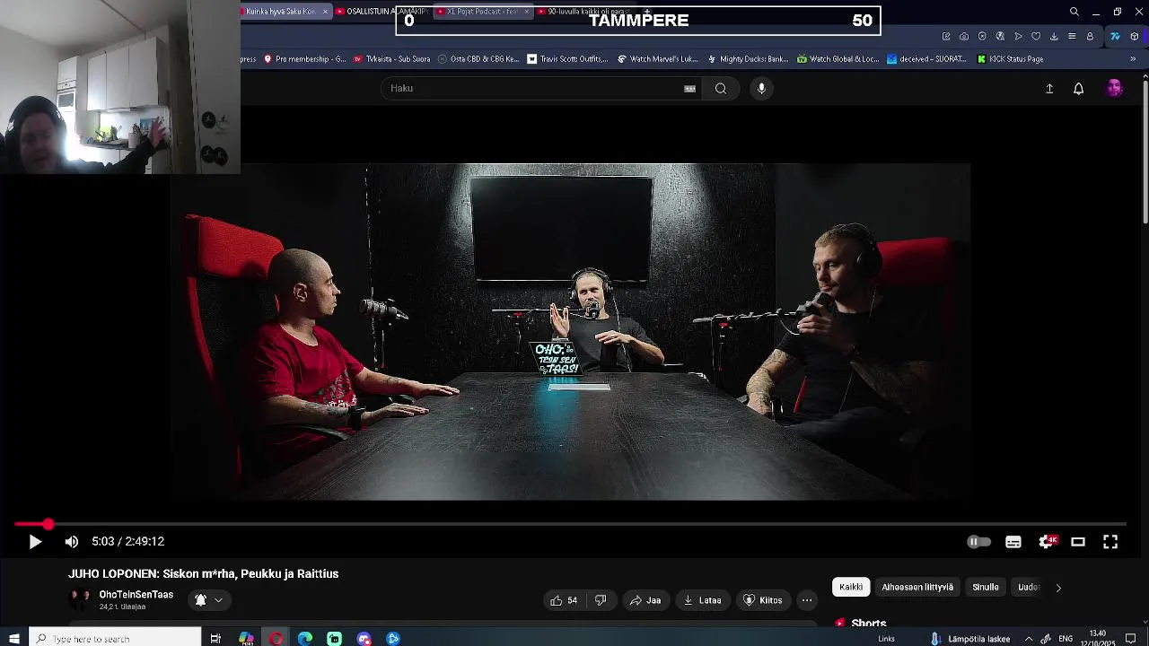Open the Watch Global & Loc bookmark

pos(838,59)
